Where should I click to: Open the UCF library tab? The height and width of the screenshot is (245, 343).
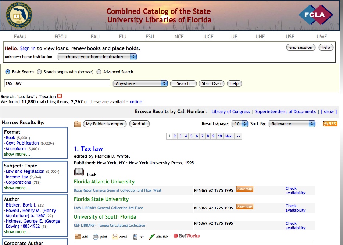(x=209, y=37)
